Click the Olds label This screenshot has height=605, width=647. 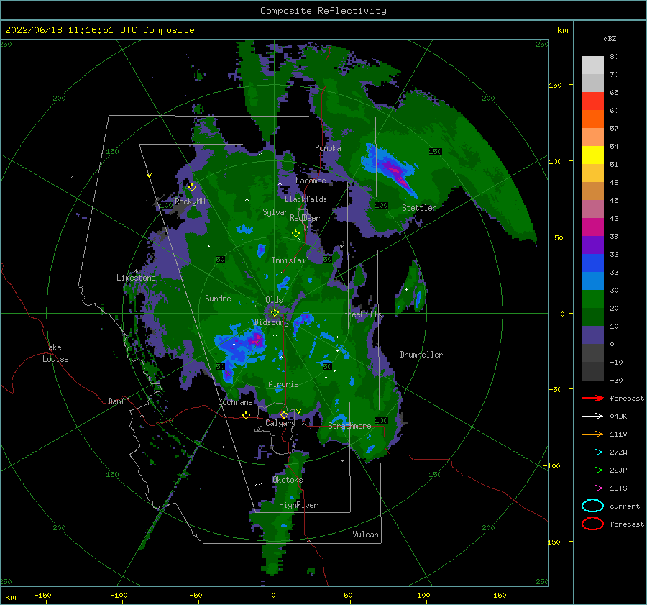coord(274,300)
